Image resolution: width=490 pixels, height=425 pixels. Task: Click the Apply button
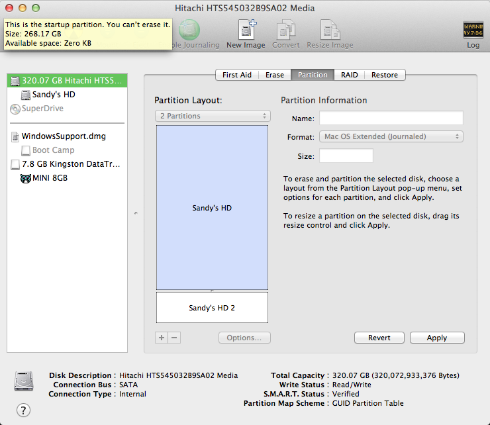click(437, 338)
